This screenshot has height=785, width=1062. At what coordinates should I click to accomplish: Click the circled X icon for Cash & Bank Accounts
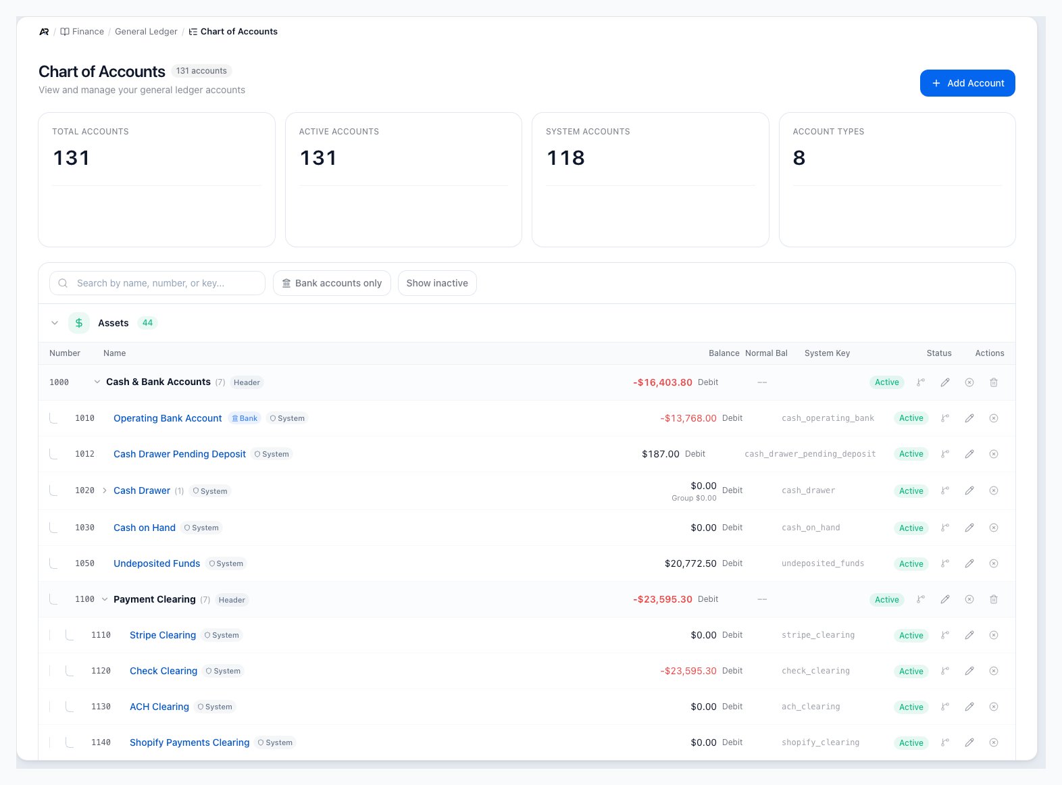[969, 382]
